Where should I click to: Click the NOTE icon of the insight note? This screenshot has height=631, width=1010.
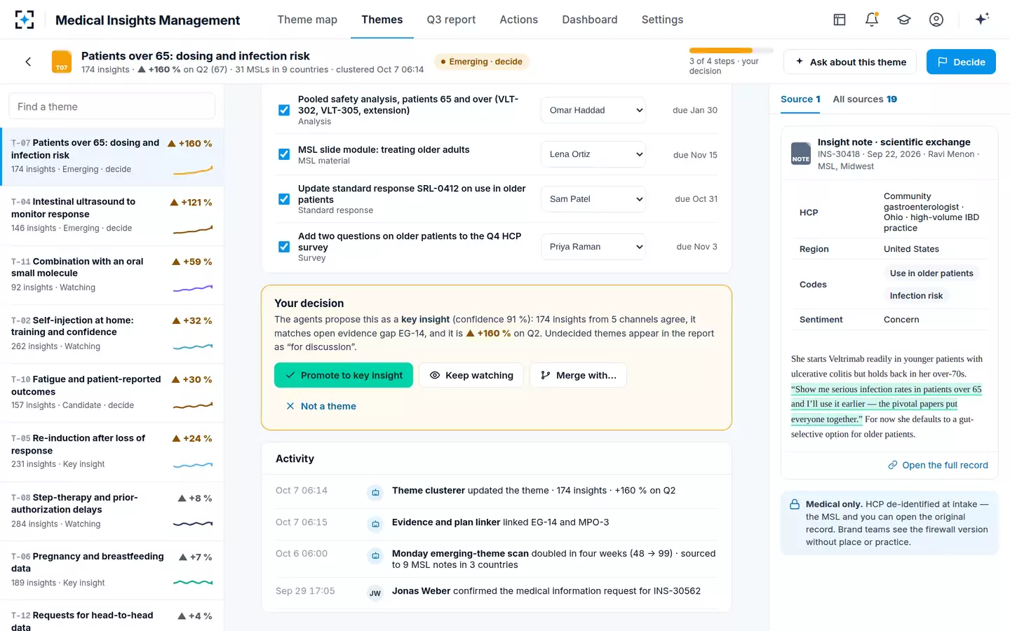pos(801,154)
